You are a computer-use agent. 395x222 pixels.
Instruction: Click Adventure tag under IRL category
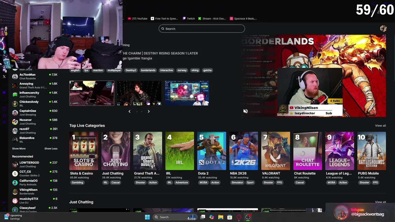(x=181, y=183)
